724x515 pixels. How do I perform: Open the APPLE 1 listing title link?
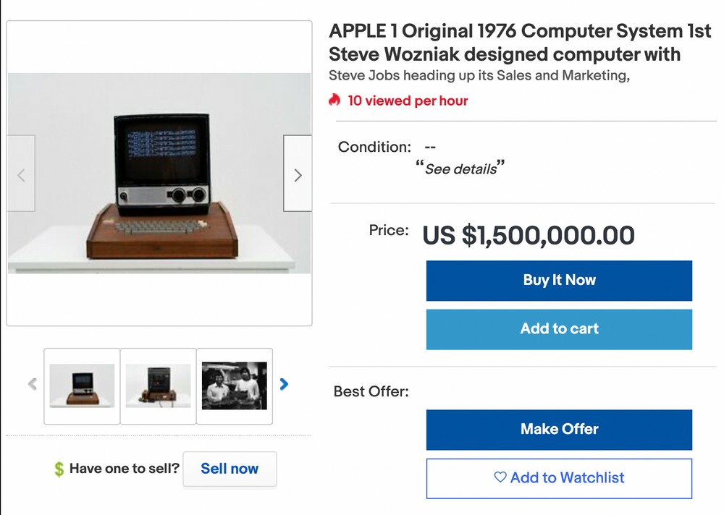[507, 42]
